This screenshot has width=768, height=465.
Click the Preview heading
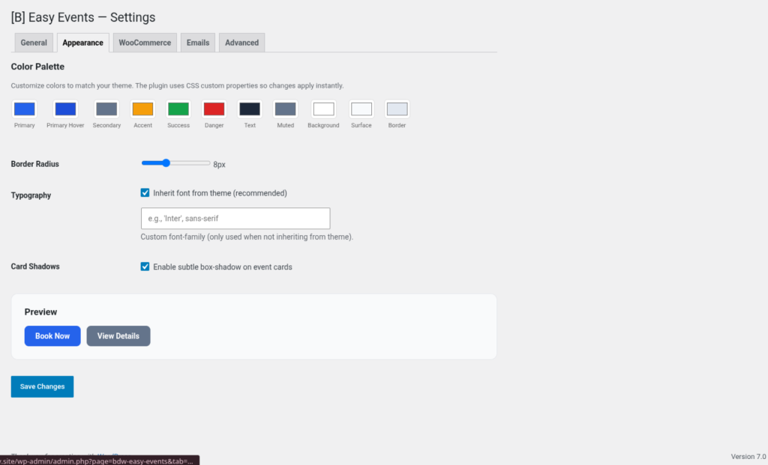tap(40, 312)
